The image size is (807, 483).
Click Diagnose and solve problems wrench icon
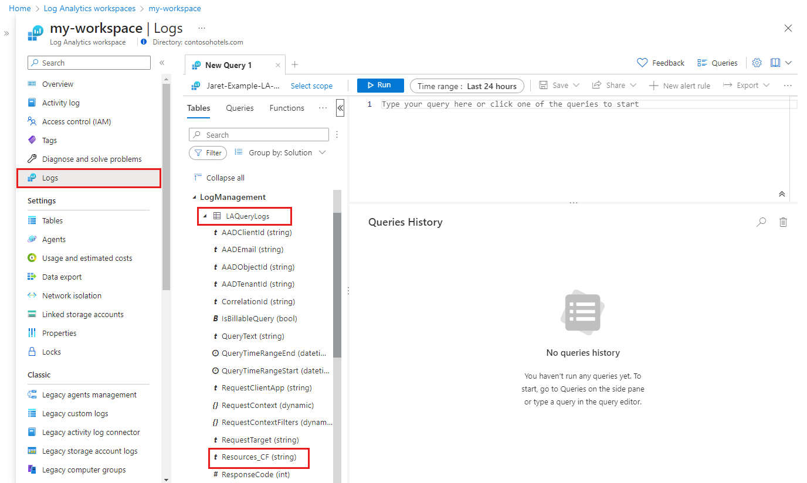(x=32, y=159)
